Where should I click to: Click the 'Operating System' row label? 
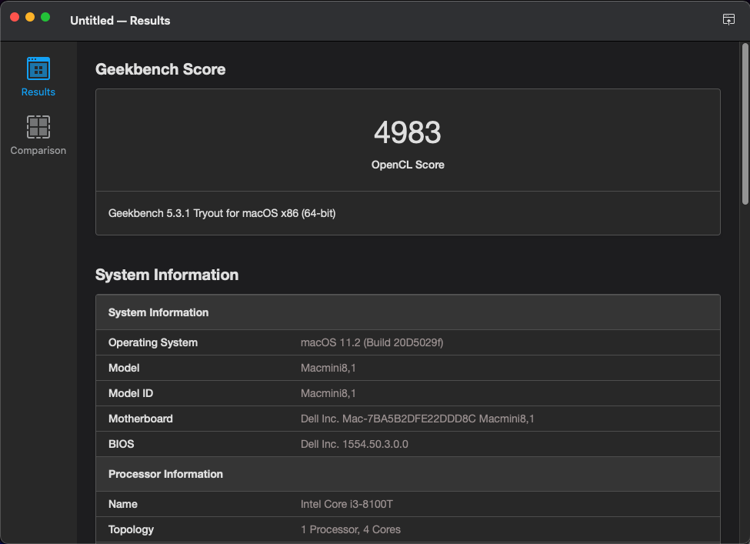point(153,342)
